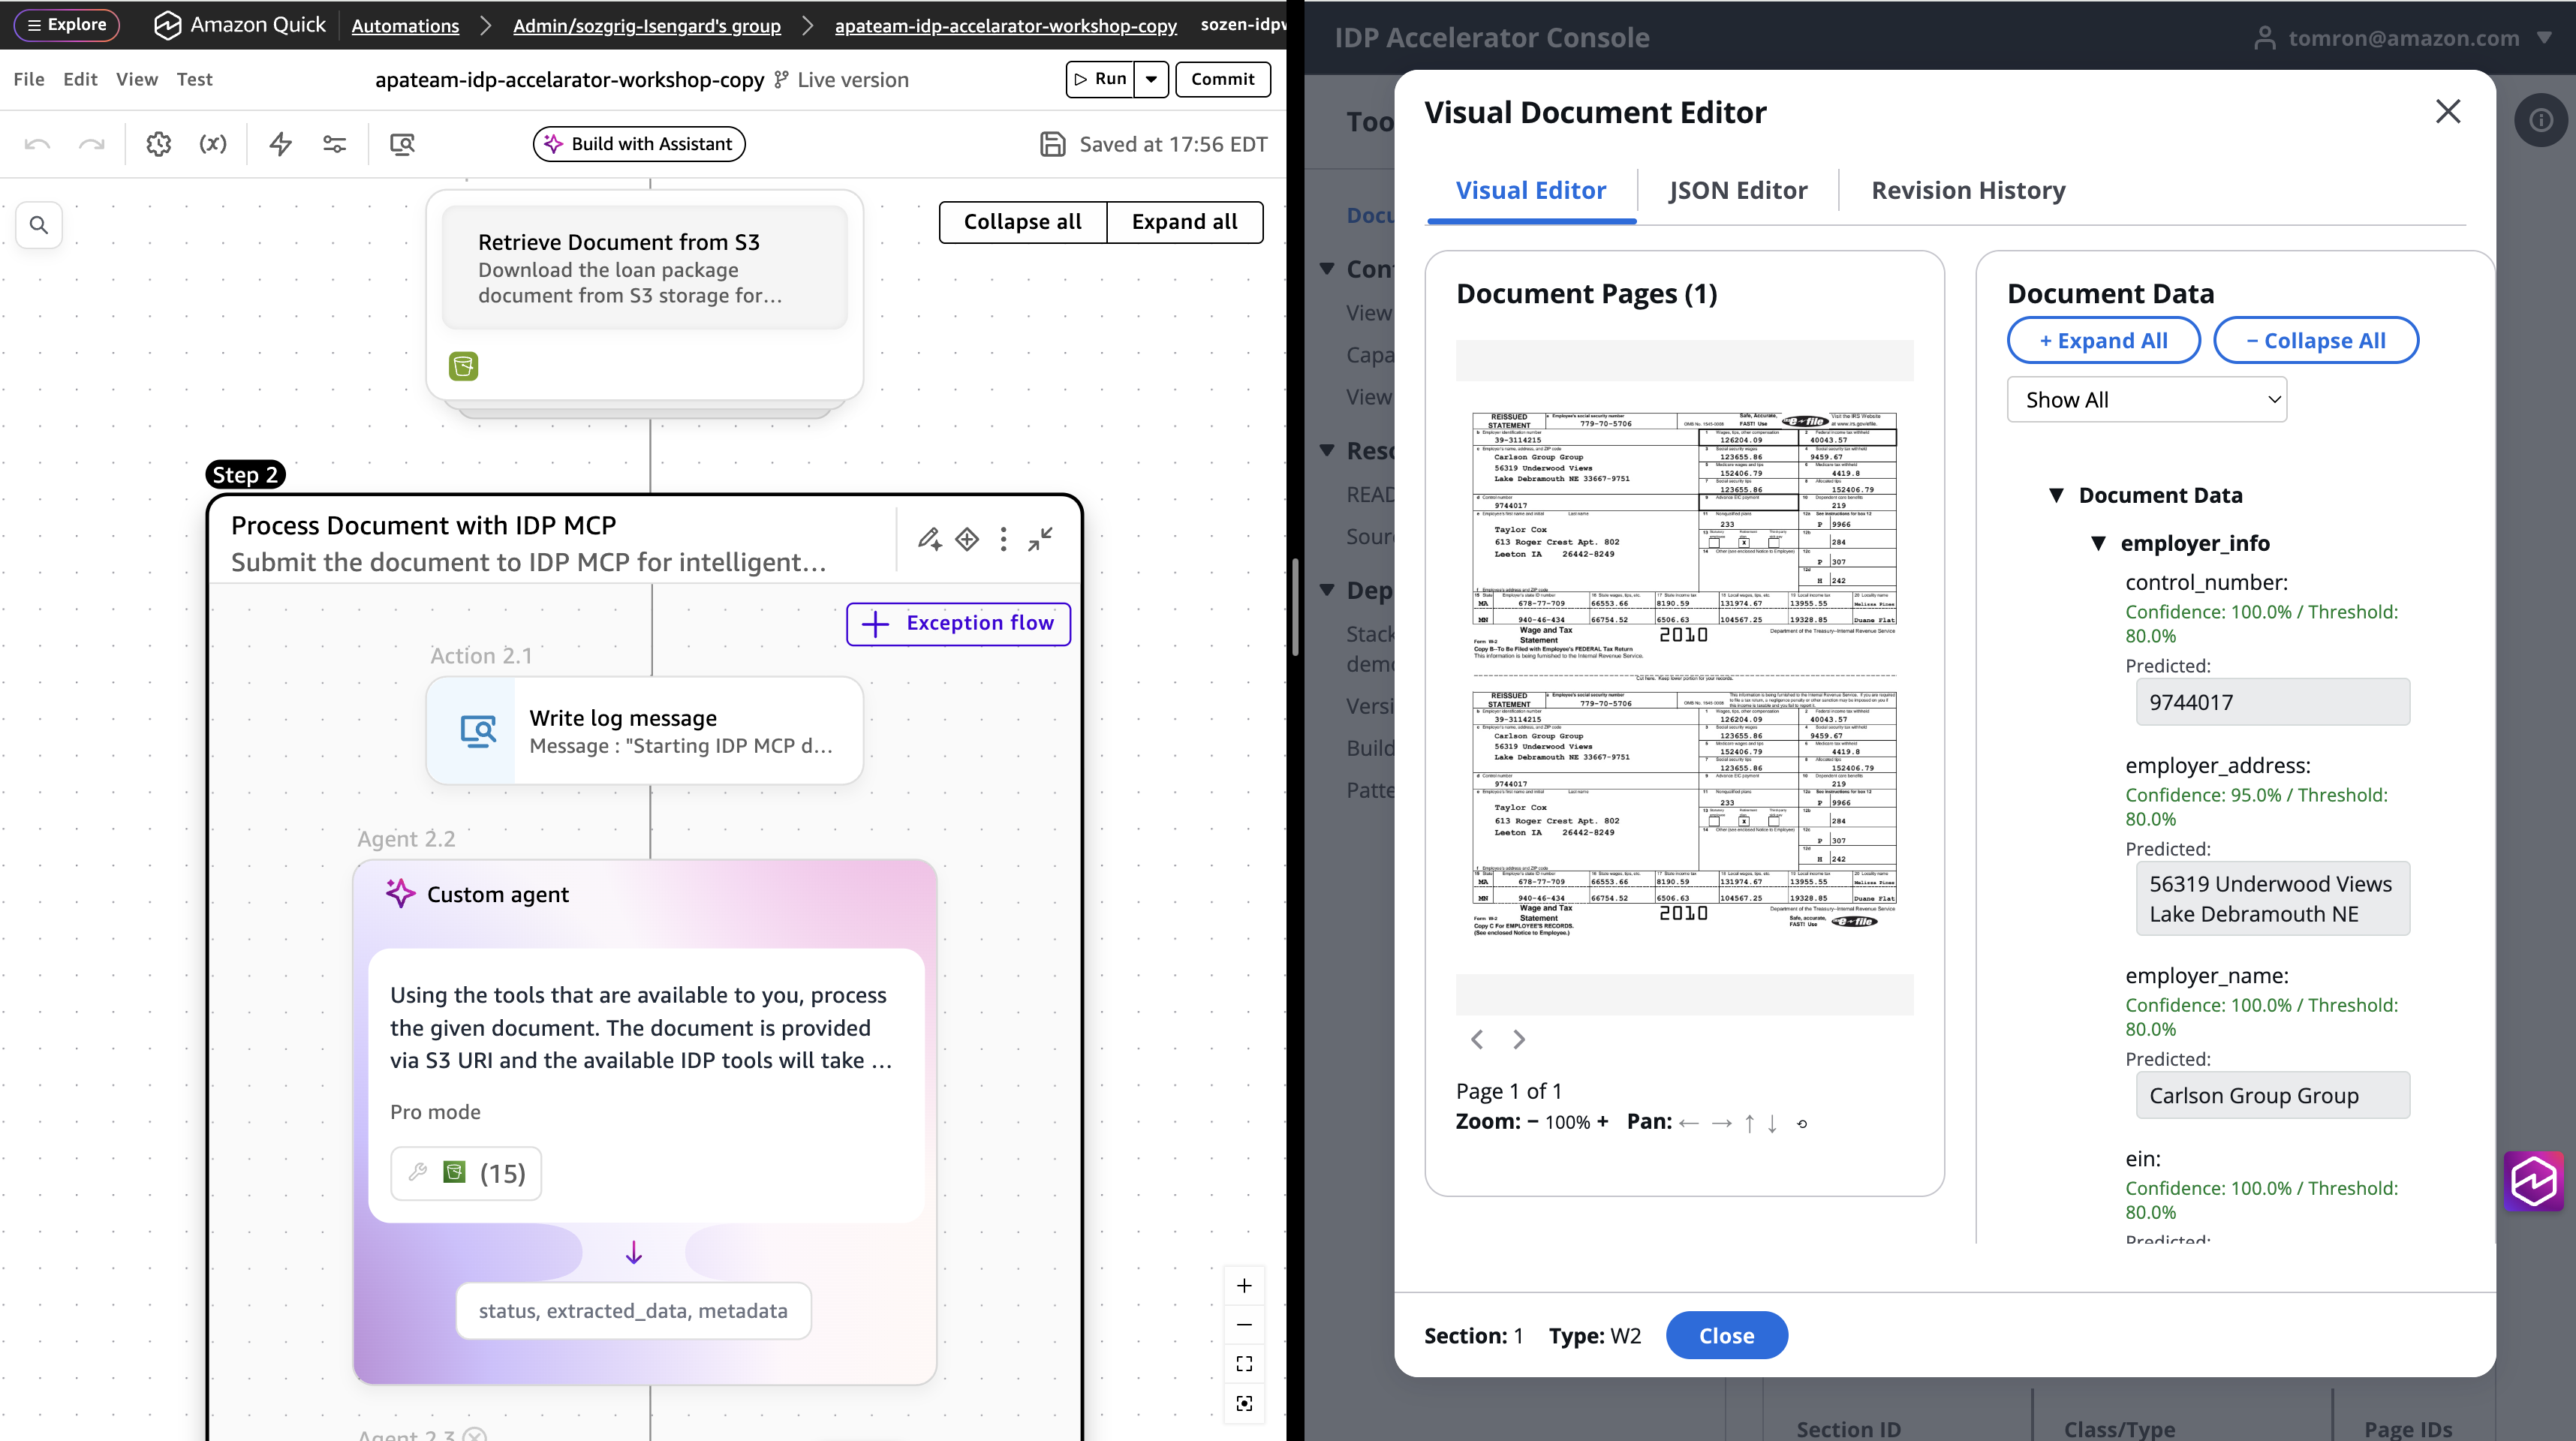Follow the Automations breadcrumb link

405,26
